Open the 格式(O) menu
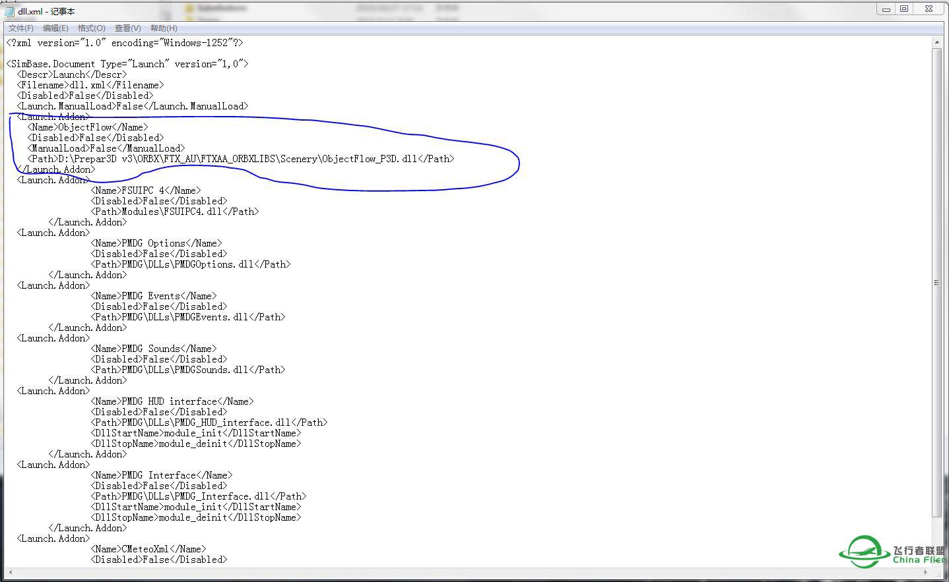This screenshot has height=582, width=949. tap(91, 28)
